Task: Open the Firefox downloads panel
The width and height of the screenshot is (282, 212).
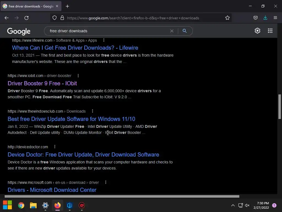Action: [265, 18]
